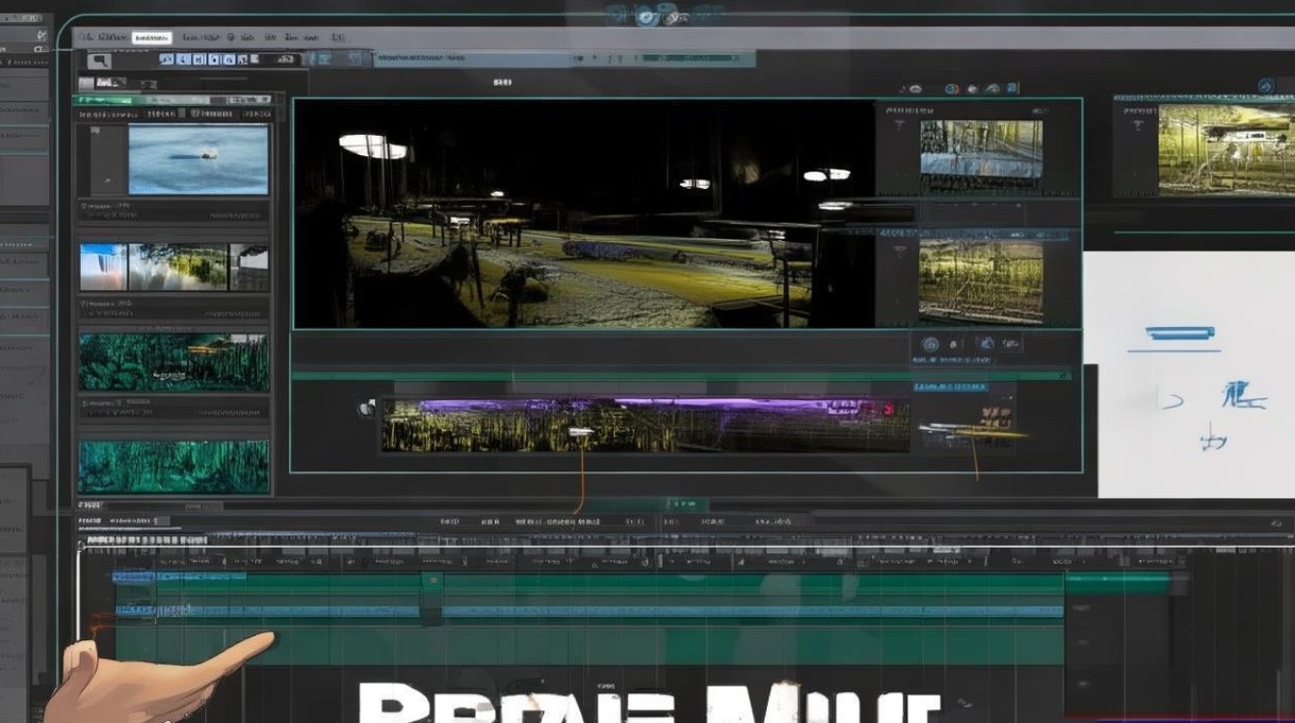Select the water and boat clip thumbnail
Image resolution: width=1295 pixels, height=723 pixels.
(x=198, y=159)
